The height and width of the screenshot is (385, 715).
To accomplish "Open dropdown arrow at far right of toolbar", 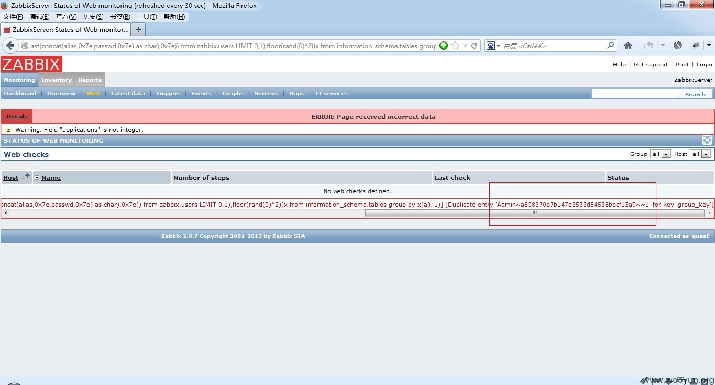I will tap(709, 46).
